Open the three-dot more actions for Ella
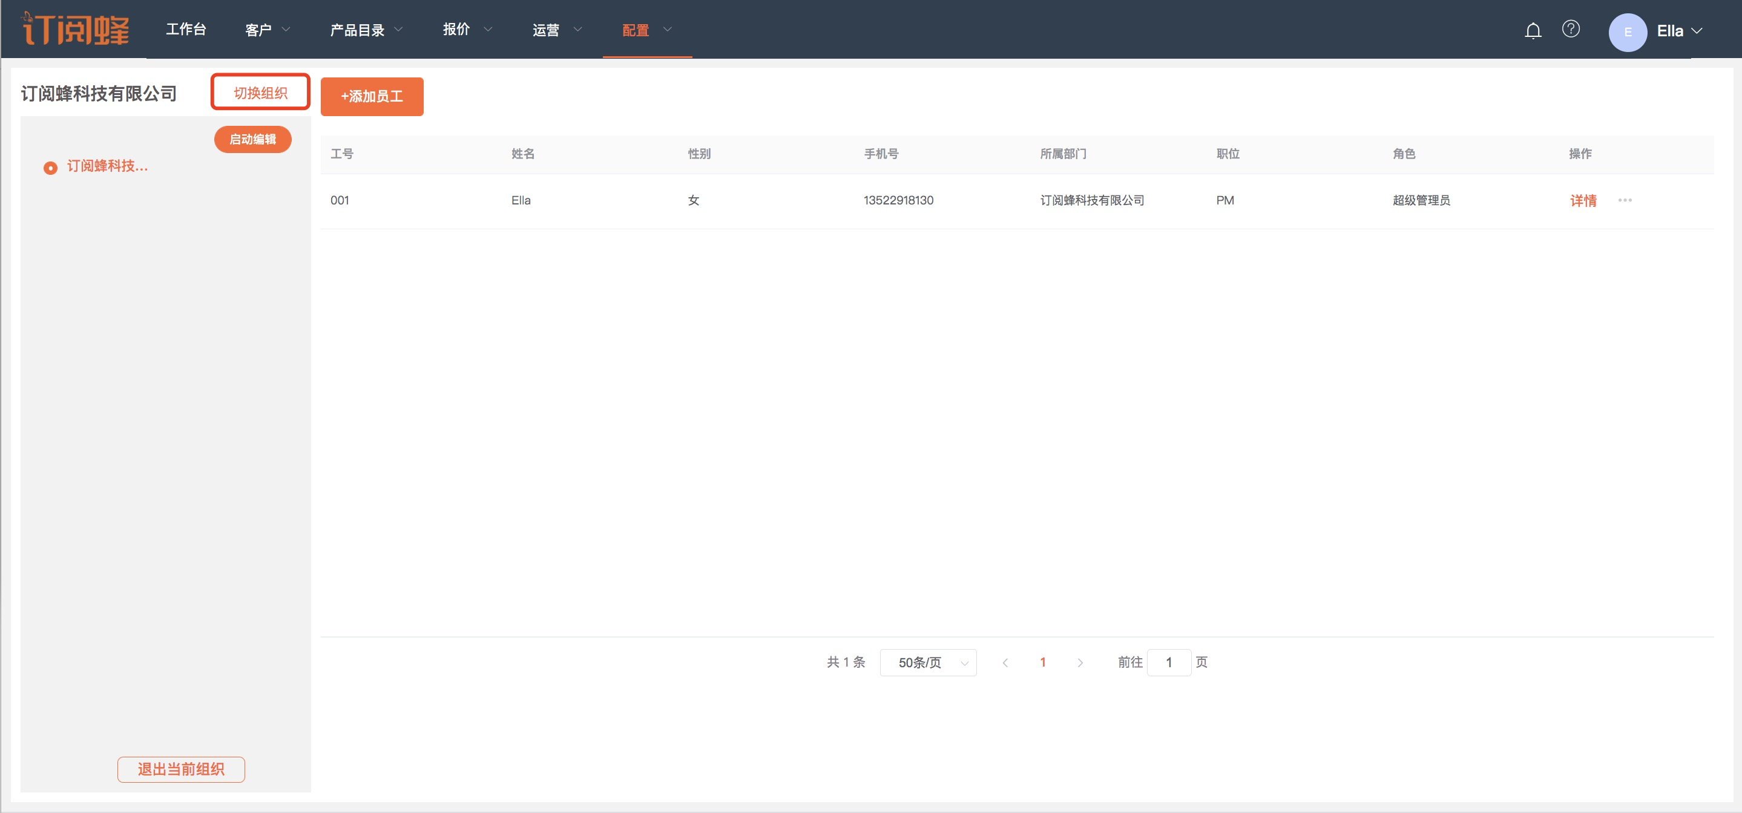1742x813 pixels. [x=1625, y=200]
